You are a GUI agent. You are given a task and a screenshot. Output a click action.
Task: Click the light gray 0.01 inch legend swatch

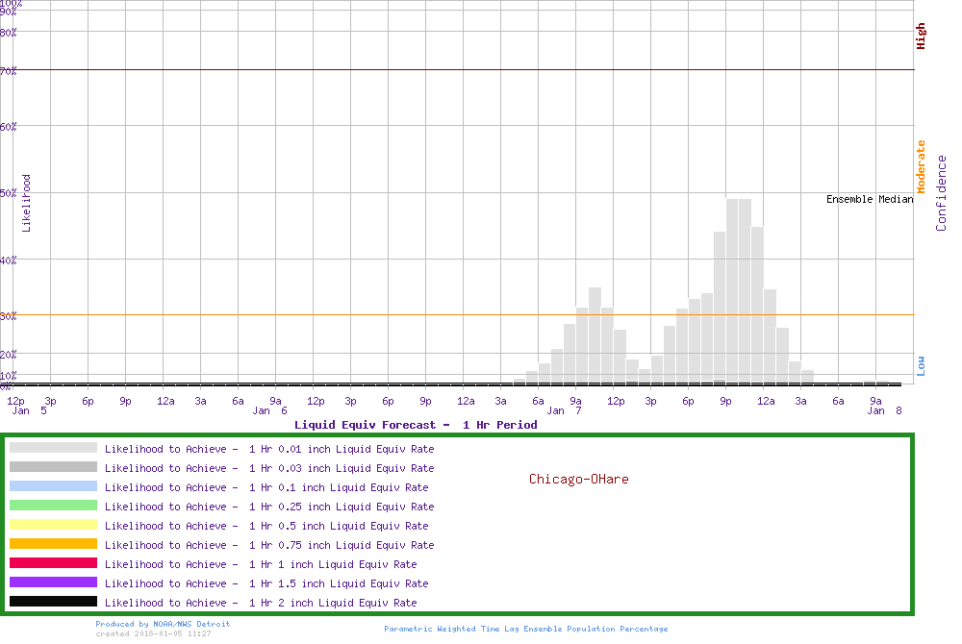click(53, 448)
